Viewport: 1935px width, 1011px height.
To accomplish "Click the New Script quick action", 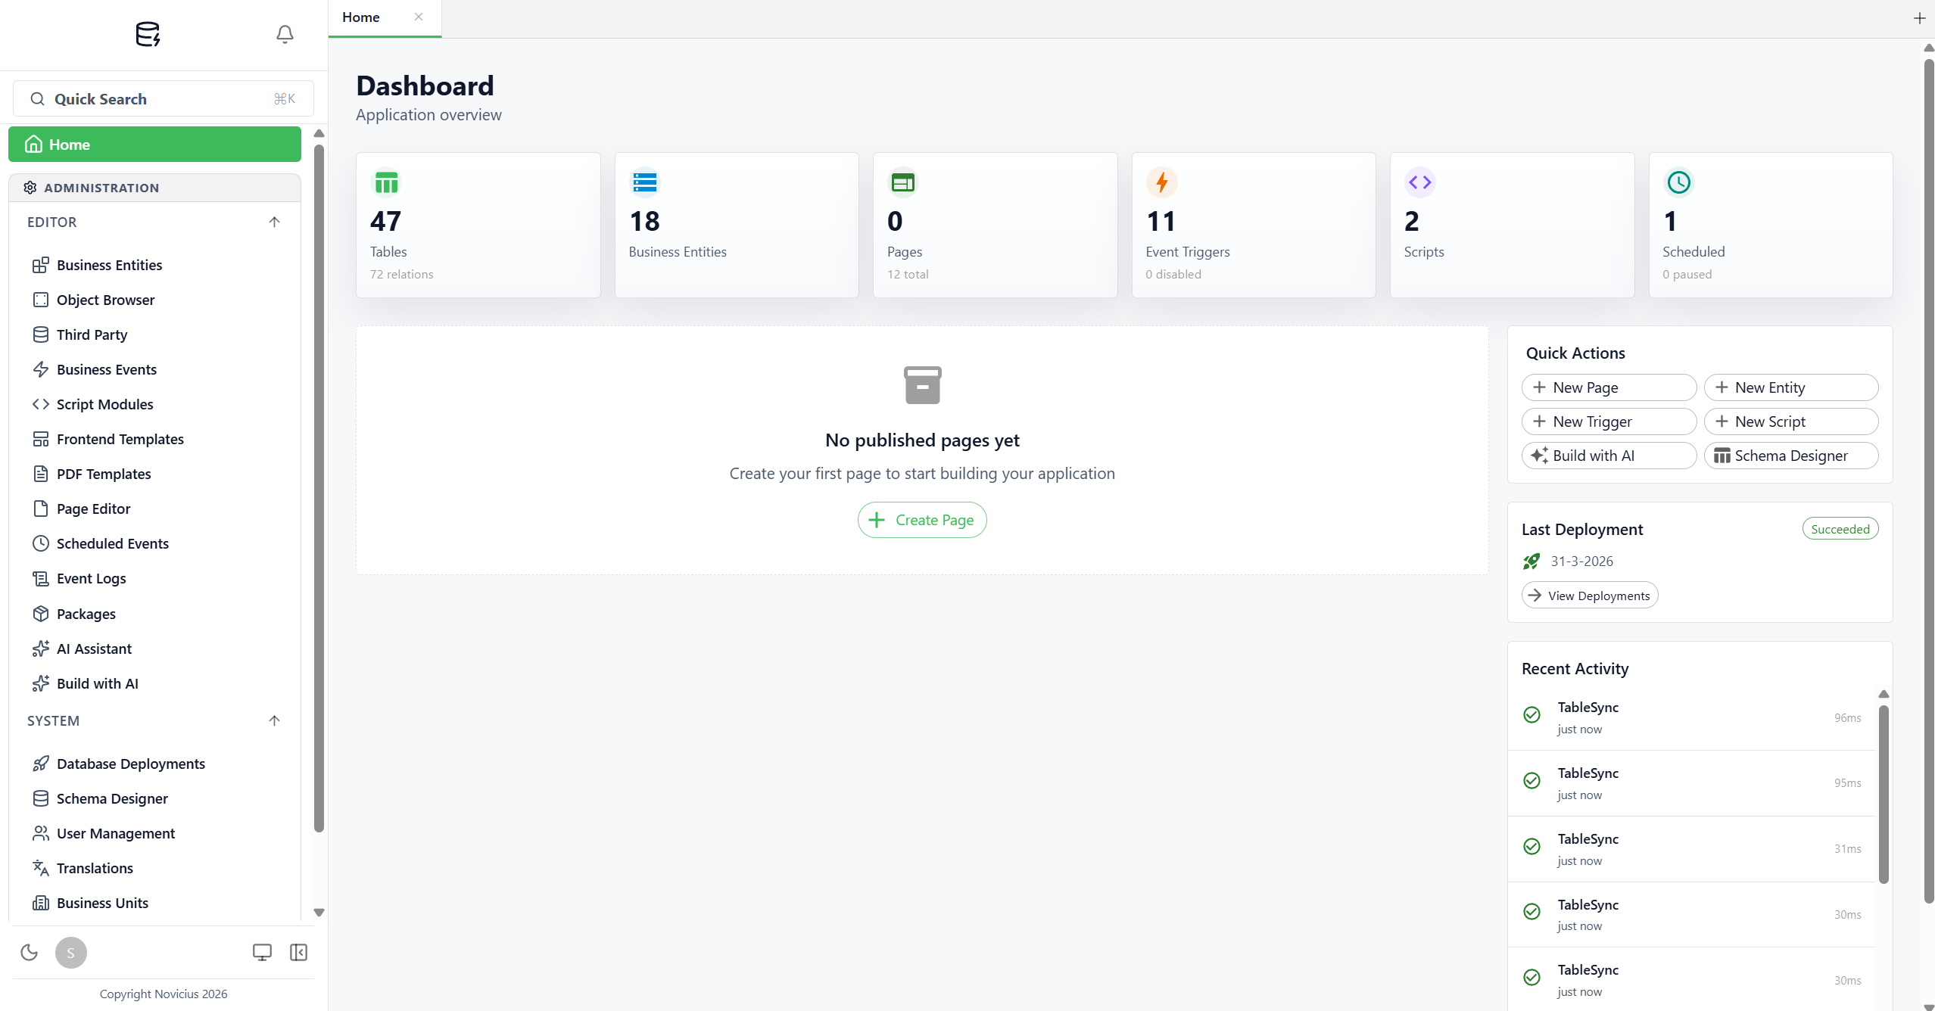I will [x=1791, y=422].
